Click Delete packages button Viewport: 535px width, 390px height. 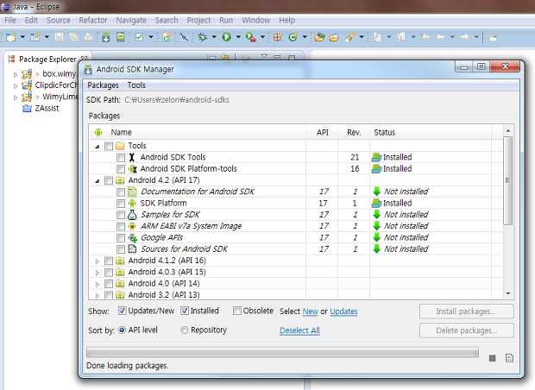click(x=467, y=330)
